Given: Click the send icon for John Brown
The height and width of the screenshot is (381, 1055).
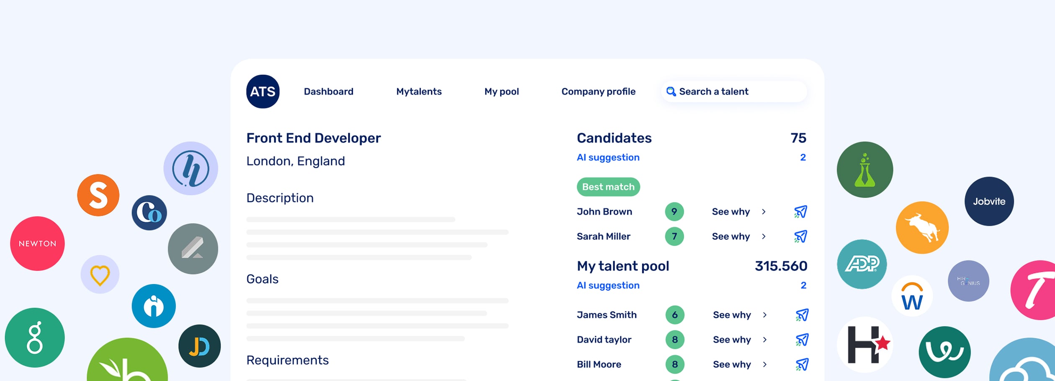Looking at the screenshot, I should tap(800, 212).
